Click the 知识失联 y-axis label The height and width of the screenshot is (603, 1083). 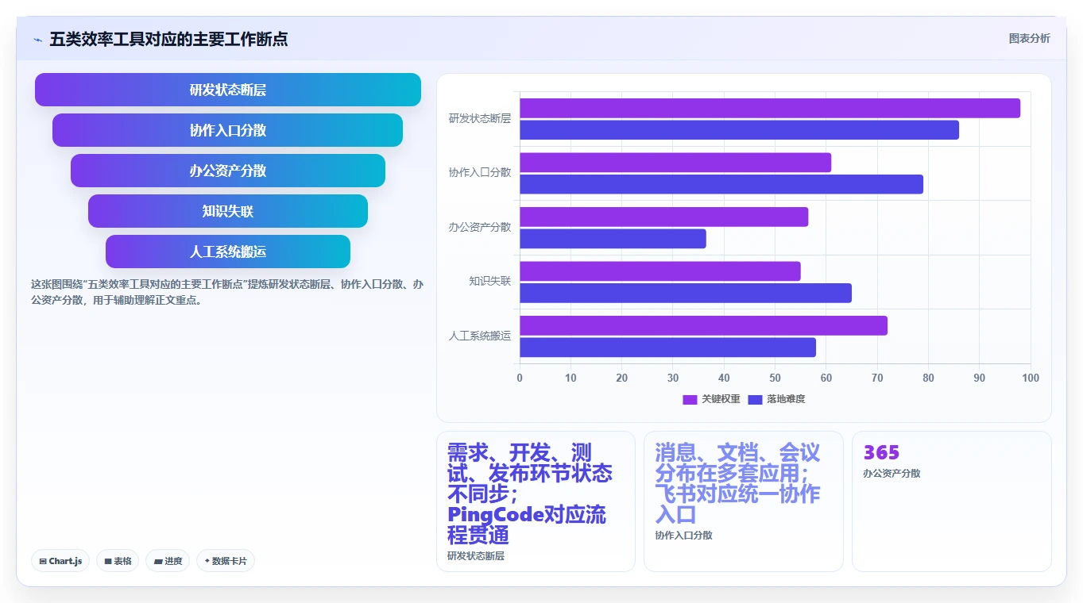[490, 281]
